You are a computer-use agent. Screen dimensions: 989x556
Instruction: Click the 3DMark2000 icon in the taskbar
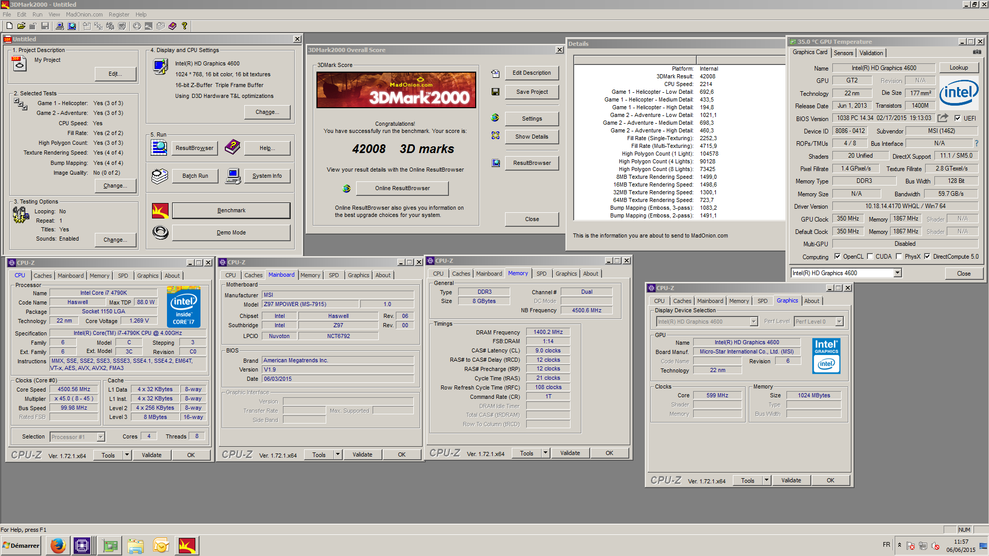pyautogui.click(x=187, y=545)
